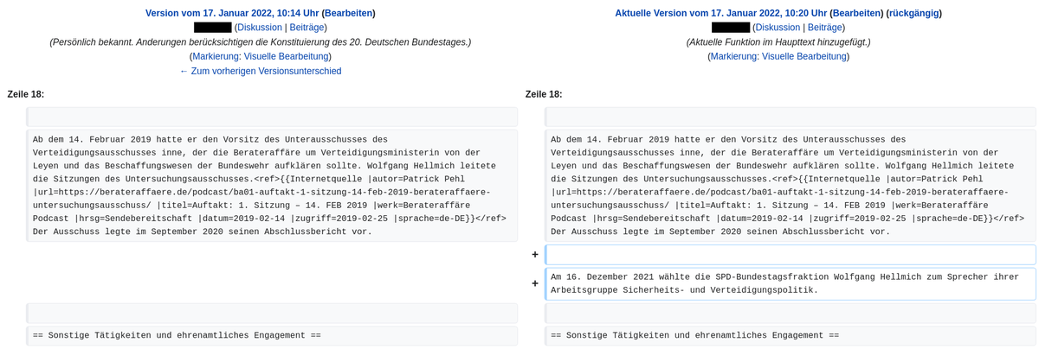The height and width of the screenshot is (349, 1039).
Task: Click added line 'Am 16. Dezember 2021 wählte'
Action: (x=790, y=283)
